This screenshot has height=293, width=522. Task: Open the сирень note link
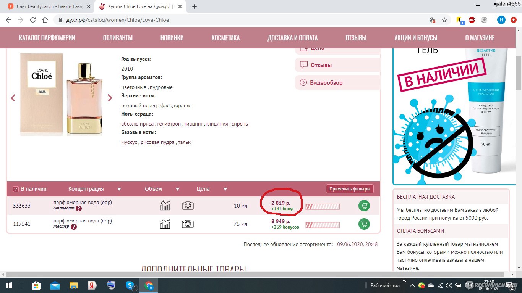pos(240,124)
